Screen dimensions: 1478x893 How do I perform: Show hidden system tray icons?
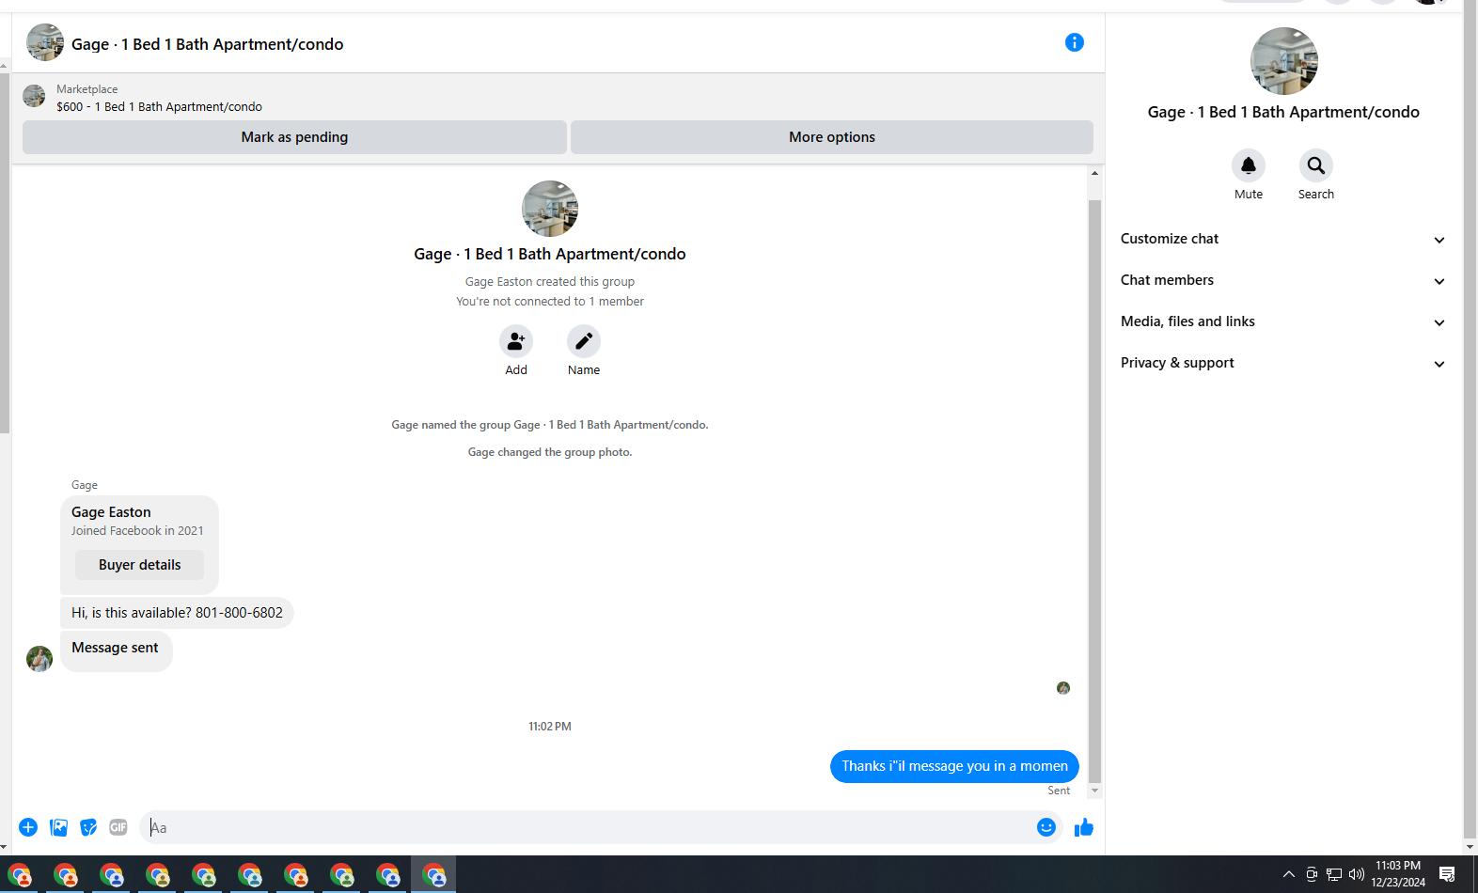point(1289,874)
